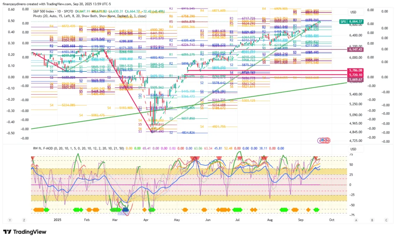The width and height of the screenshot is (396, 240).
Task: Click the Jun label on time axis
Action: point(208,220)
